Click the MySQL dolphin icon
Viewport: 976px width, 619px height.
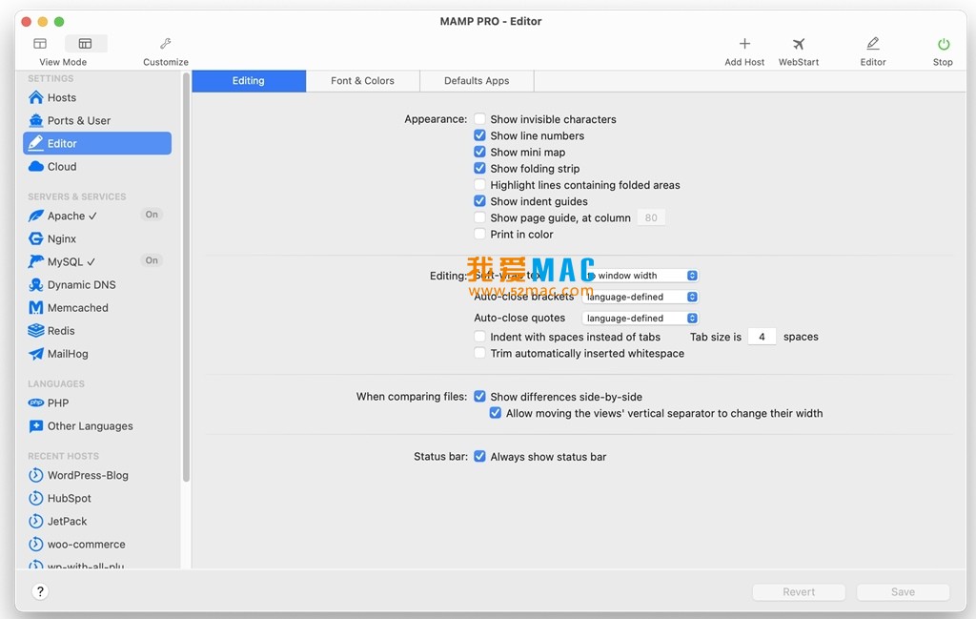tap(36, 261)
